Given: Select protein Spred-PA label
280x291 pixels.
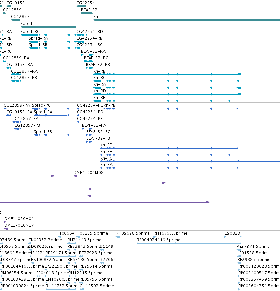Looking at the screenshot, I should click(x=43, y=112).
